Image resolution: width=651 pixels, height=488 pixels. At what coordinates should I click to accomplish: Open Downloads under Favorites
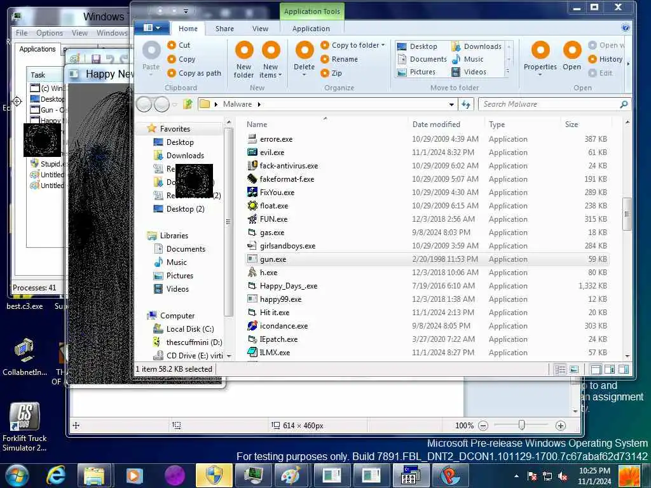pyautogui.click(x=179, y=155)
